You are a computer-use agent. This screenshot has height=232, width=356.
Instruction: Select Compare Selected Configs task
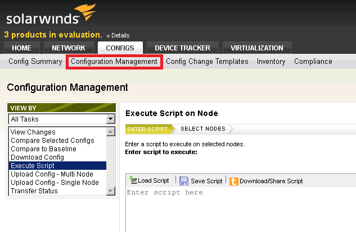point(57,141)
